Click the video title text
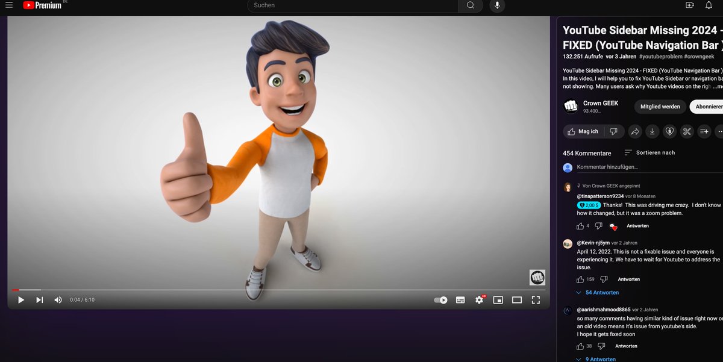 point(643,37)
